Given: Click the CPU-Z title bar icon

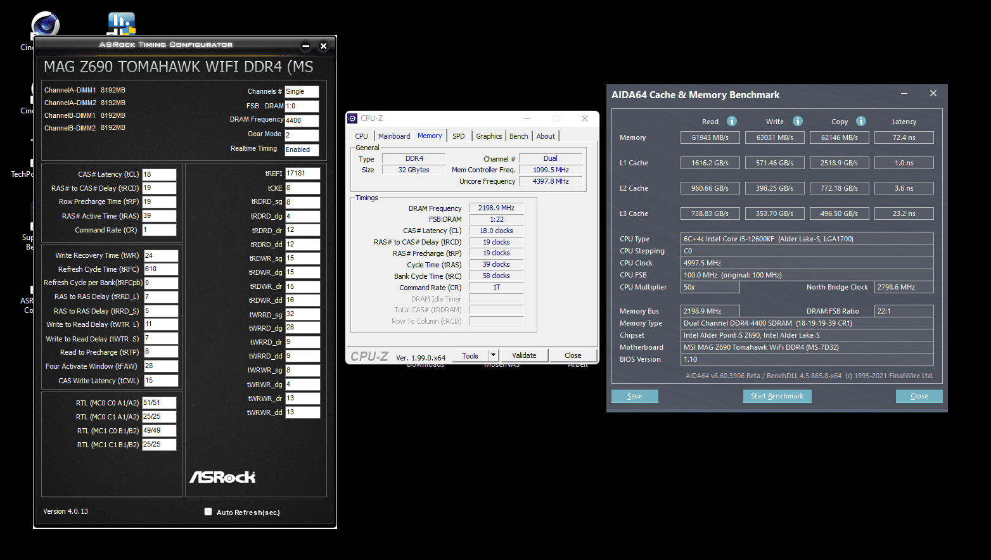Looking at the screenshot, I should coord(352,118).
